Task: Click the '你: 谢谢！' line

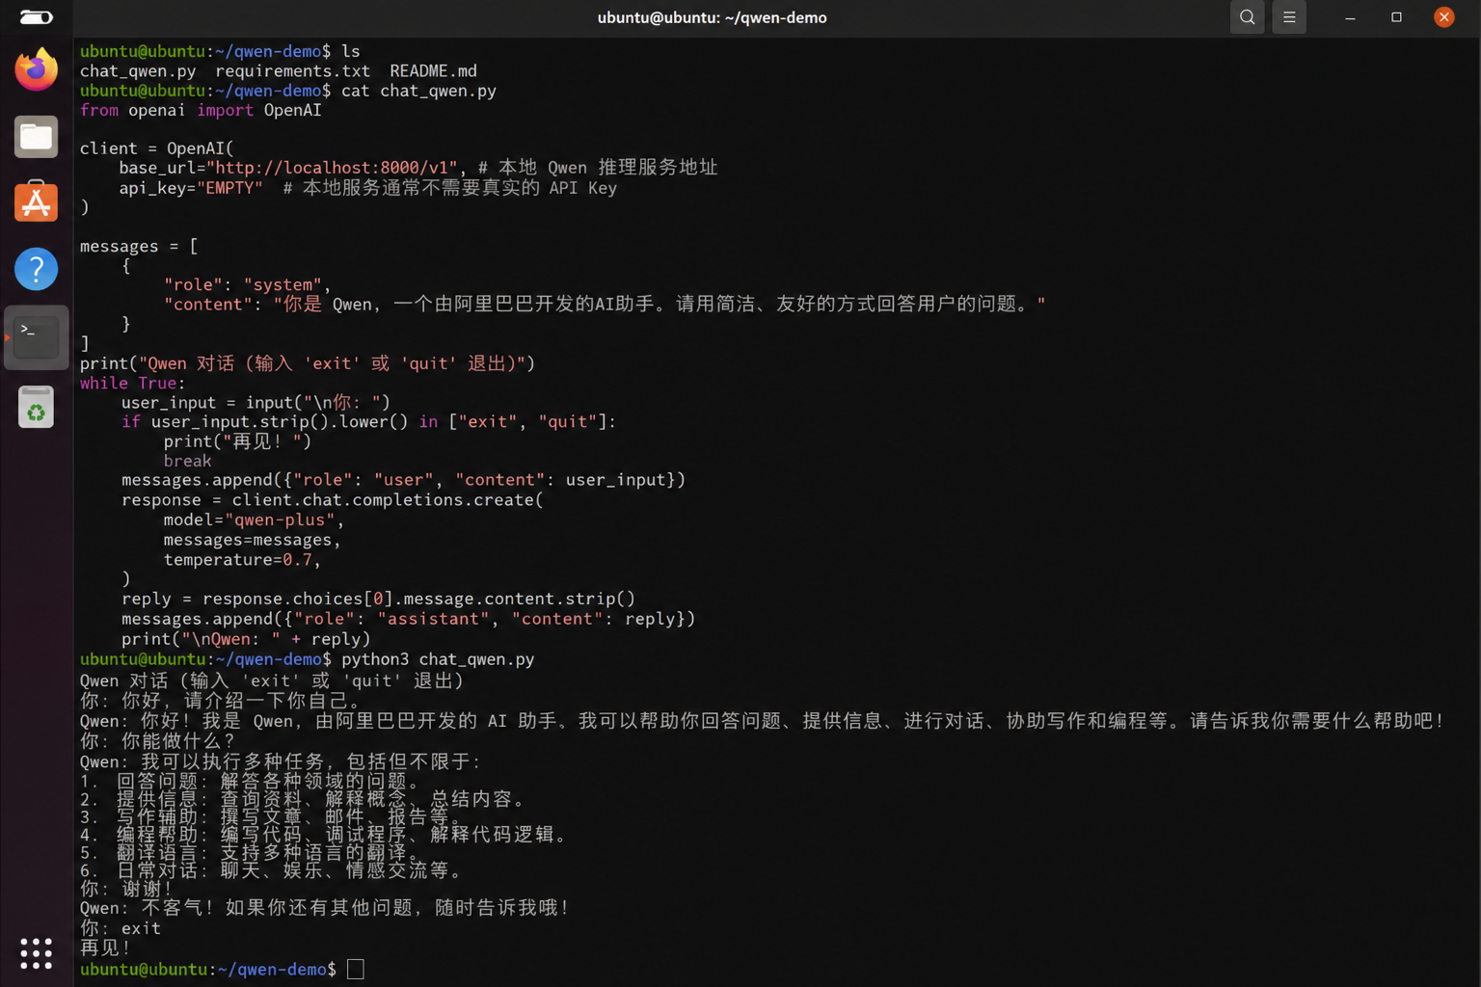Action: click(x=126, y=889)
